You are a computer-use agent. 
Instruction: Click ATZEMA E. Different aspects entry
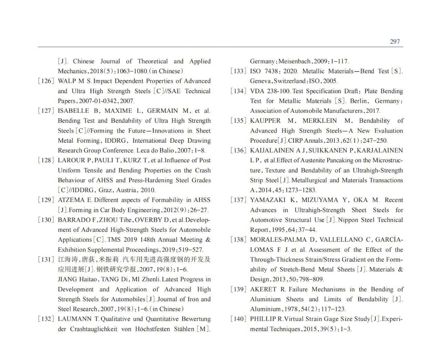(x=134, y=200)
